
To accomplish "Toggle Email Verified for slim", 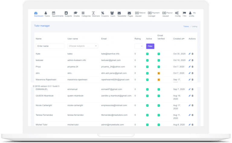I will click(159, 73).
